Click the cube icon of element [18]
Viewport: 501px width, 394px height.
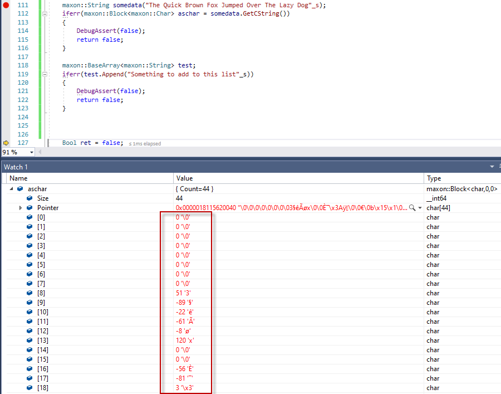click(x=30, y=387)
